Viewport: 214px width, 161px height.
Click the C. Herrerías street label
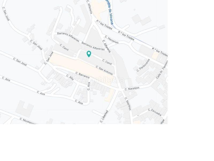tap(112, 39)
